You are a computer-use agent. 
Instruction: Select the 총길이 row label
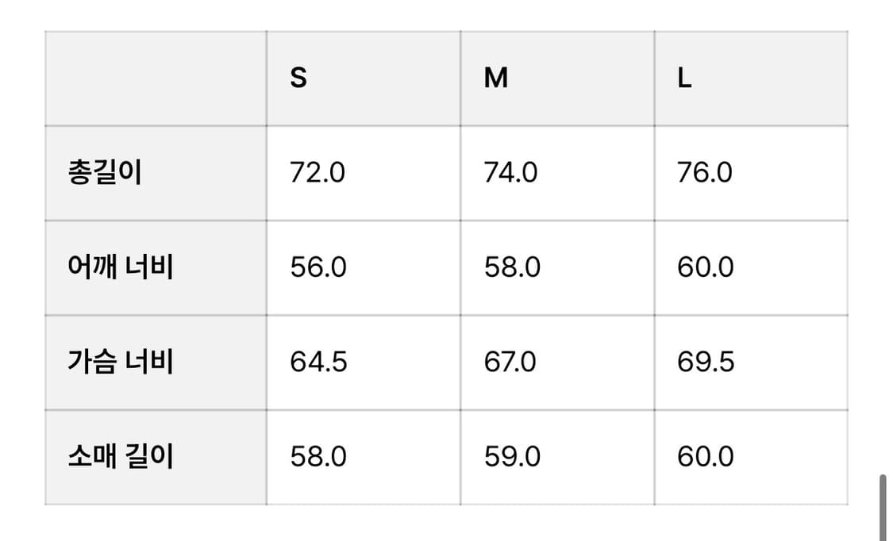105,172
